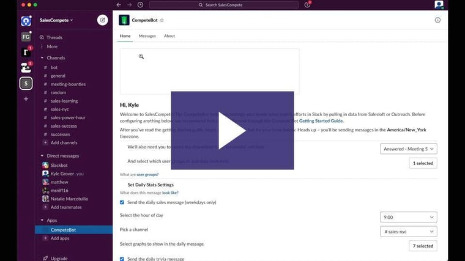Open graphs 7 selected dropdown
This screenshot has width=465, height=261.
[x=423, y=246]
